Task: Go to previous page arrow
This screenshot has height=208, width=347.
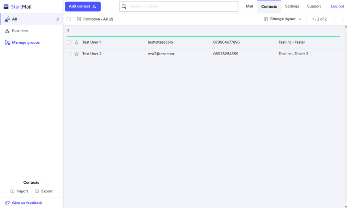Action: pos(335,19)
